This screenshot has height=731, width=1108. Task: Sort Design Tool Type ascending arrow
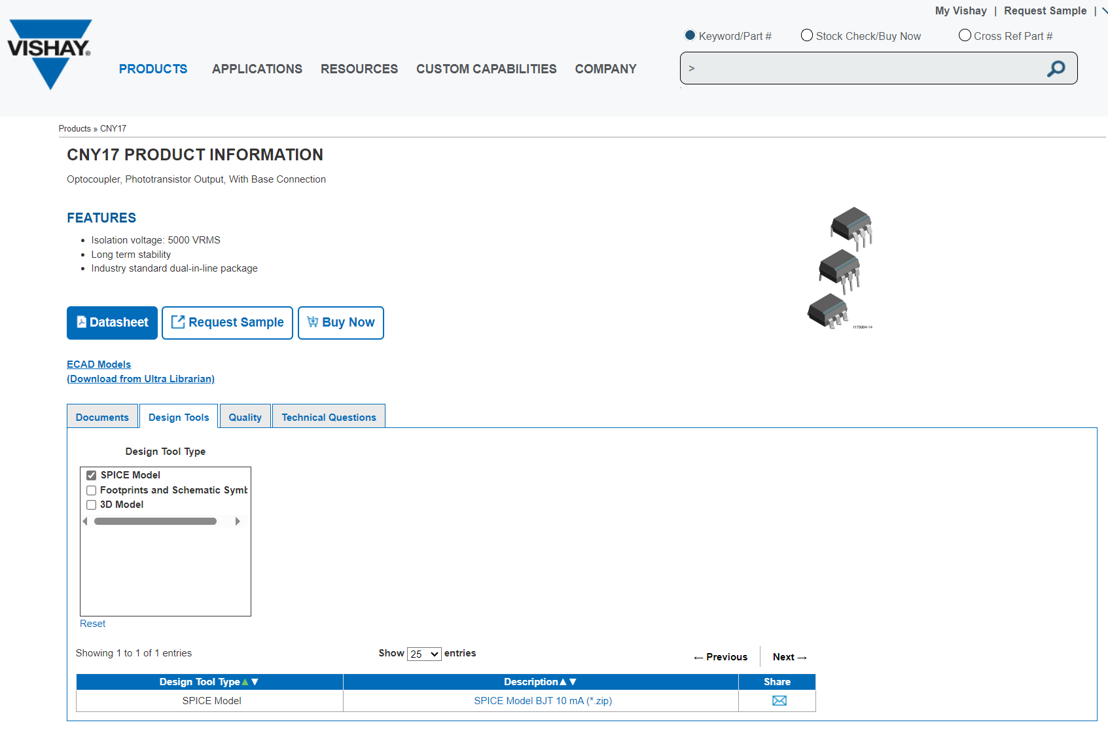pos(245,682)
